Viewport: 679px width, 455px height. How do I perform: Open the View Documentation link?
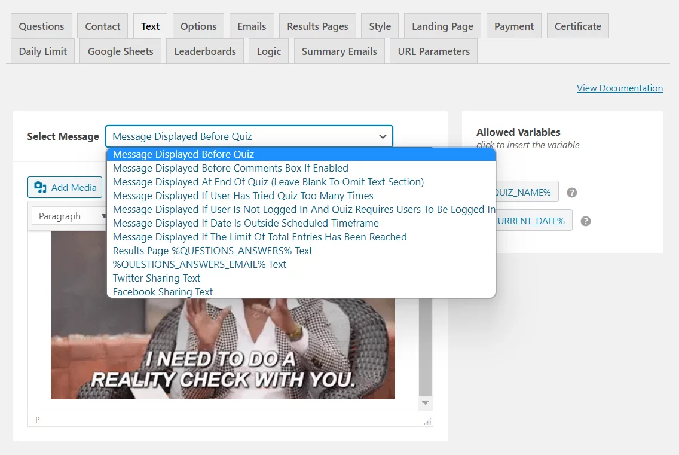[x=619, y=88]
